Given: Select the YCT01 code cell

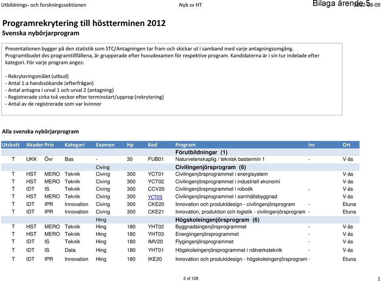Looking at the screenshot, I should click(156, 174).
